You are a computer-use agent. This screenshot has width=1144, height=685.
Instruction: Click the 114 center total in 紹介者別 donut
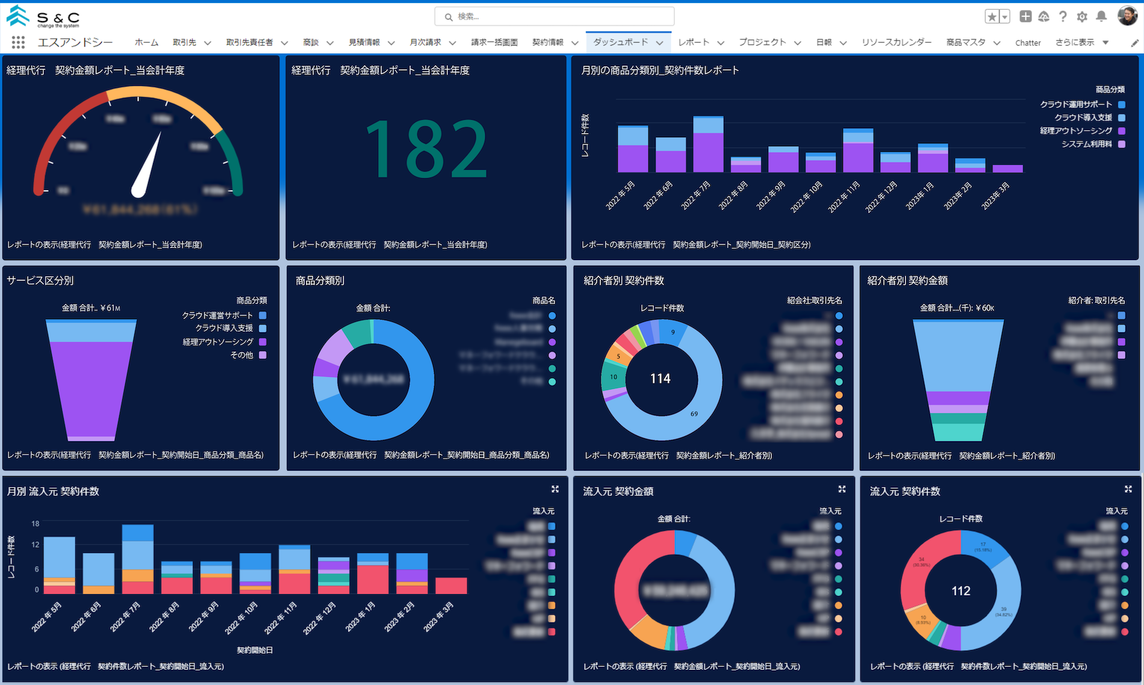(x=661, y=379)
